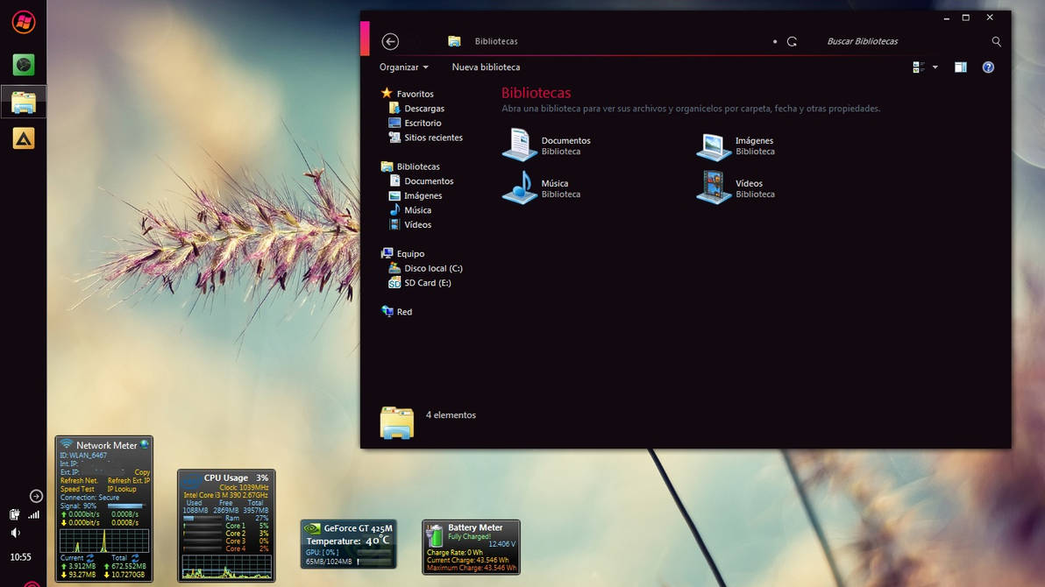Screen dimensions: 1045x587
Task: Click the Windows Start orb
Action: click(x=24, y=22)
